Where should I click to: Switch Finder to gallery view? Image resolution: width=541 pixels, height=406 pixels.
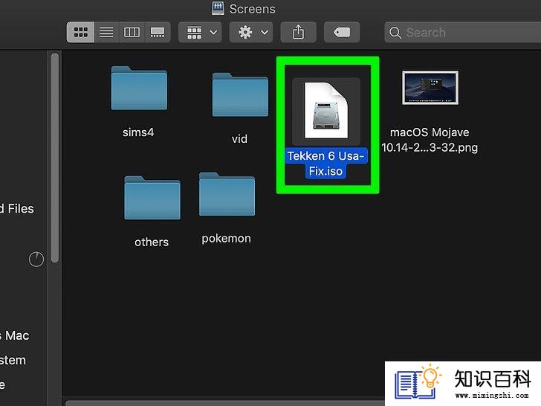tap(158, 33)
